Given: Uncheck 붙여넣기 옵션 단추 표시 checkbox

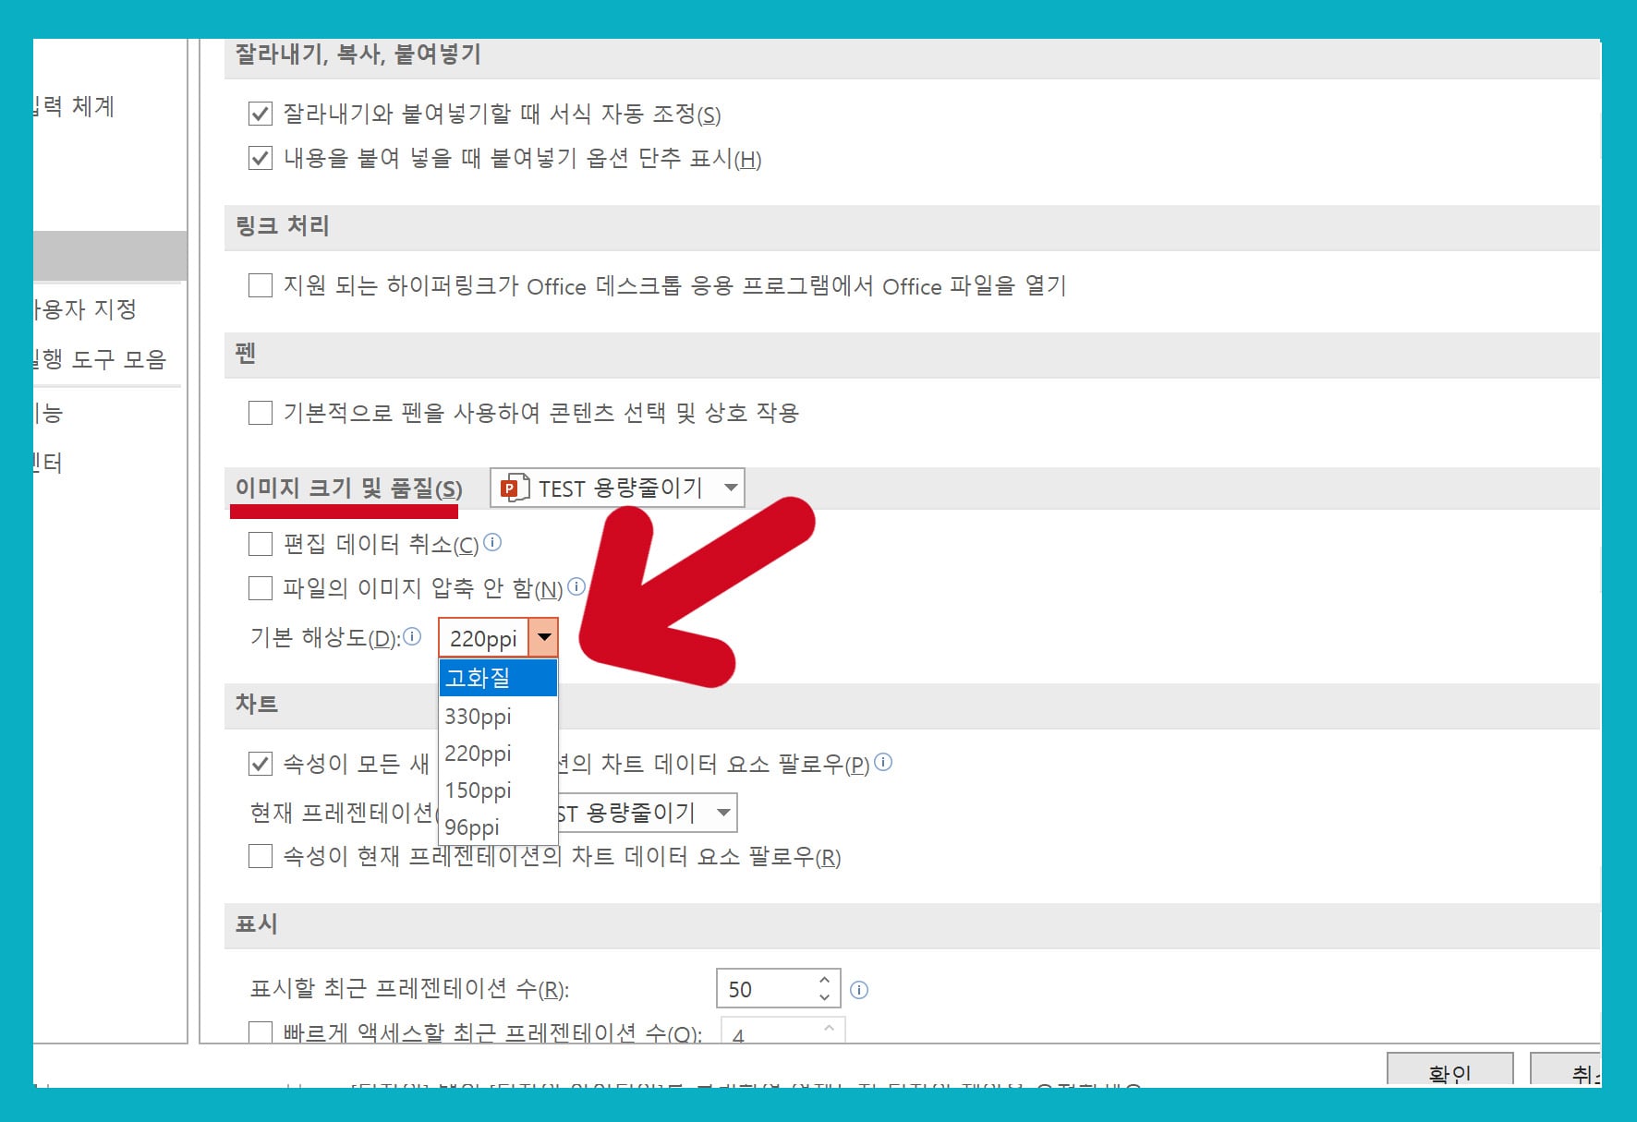Looking at the screenshot, I should tap(261, 158).
